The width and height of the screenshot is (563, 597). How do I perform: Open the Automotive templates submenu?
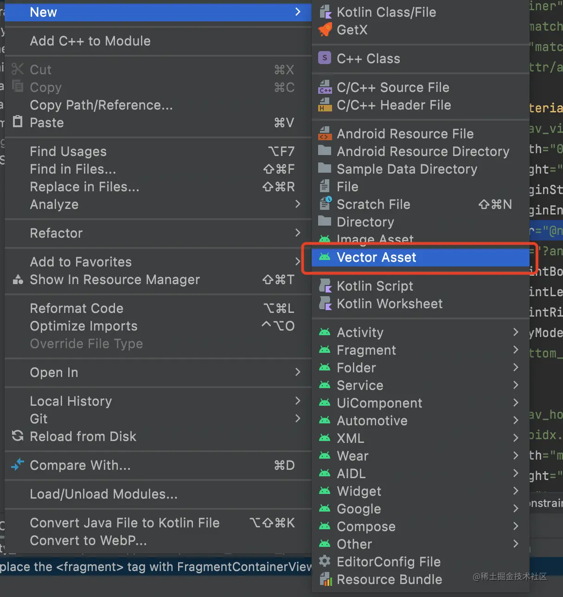coord(421,421)
